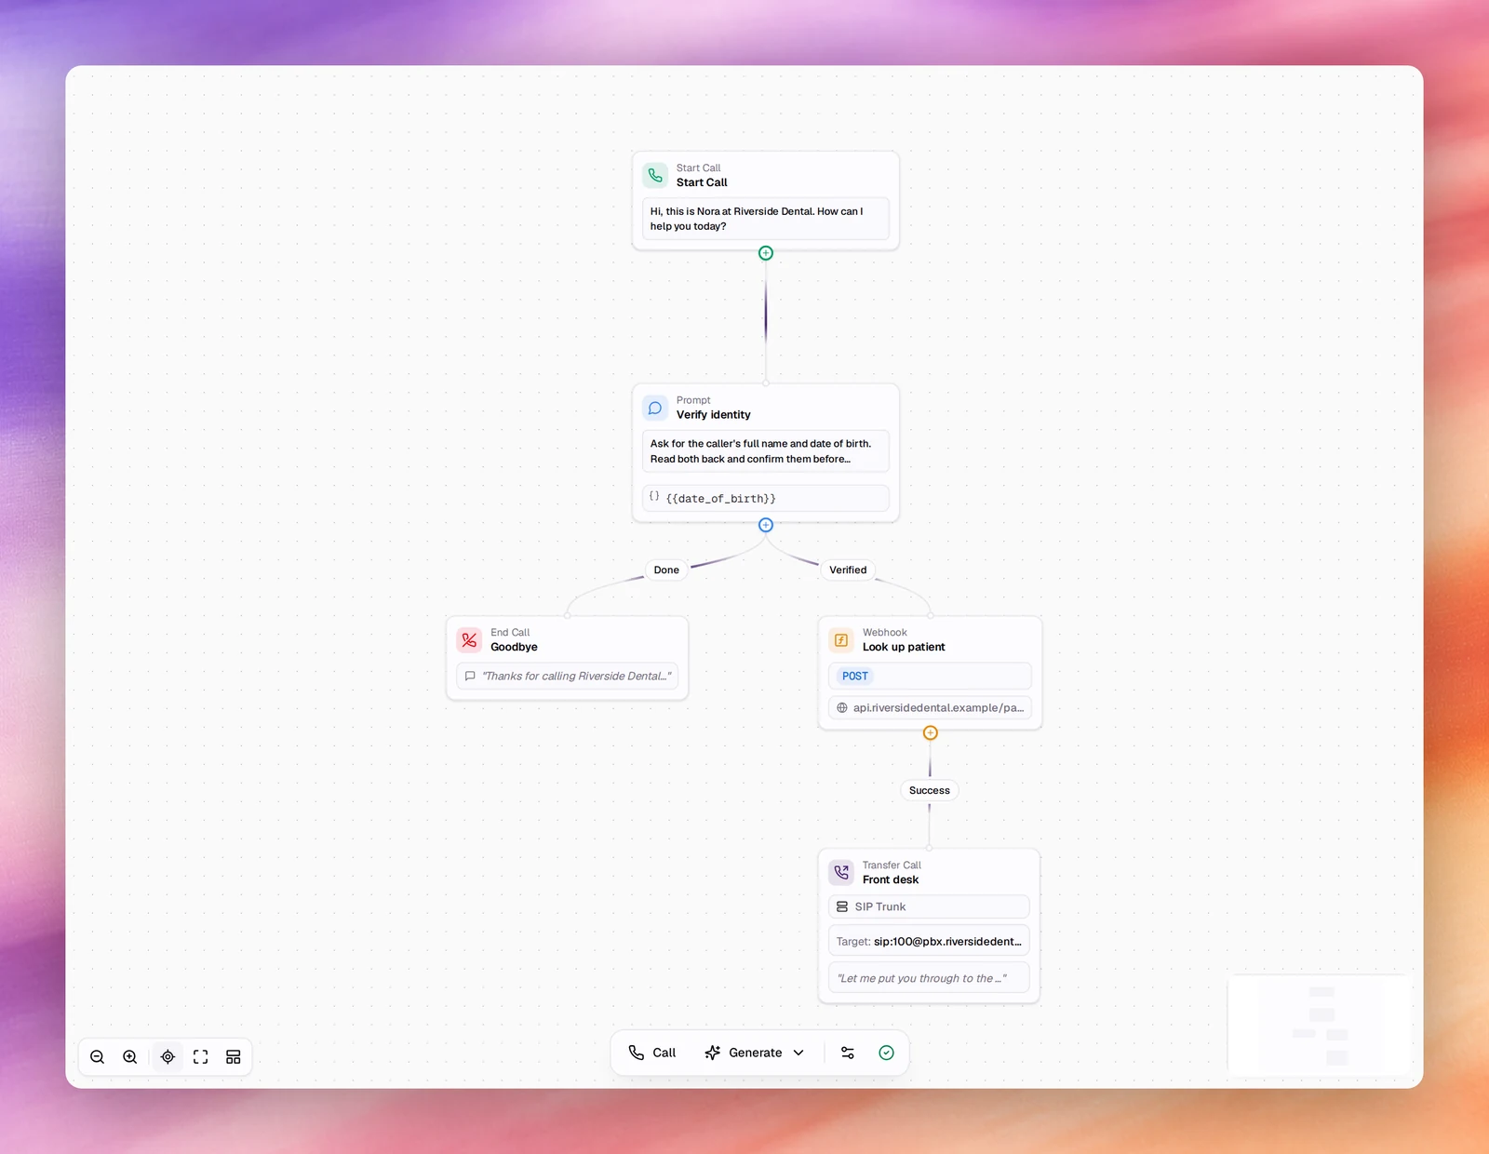Click the zoom out magnifier icon
The image size is (1489, 1154).
coord(97,1057)
